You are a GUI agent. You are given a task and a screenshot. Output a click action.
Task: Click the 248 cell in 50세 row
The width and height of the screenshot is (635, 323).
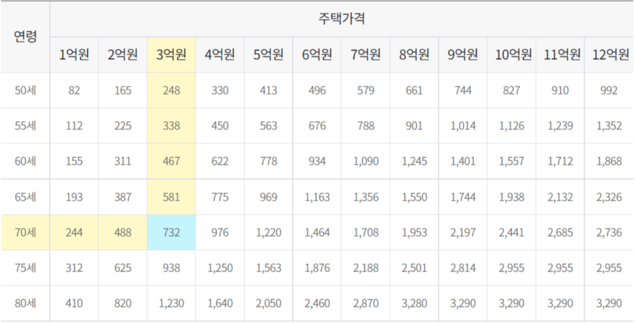click(171, 90)
